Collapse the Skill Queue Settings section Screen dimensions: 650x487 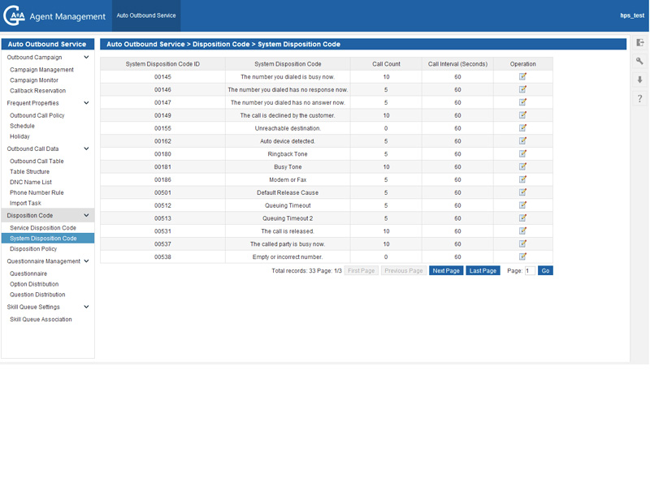pos(86,308)
